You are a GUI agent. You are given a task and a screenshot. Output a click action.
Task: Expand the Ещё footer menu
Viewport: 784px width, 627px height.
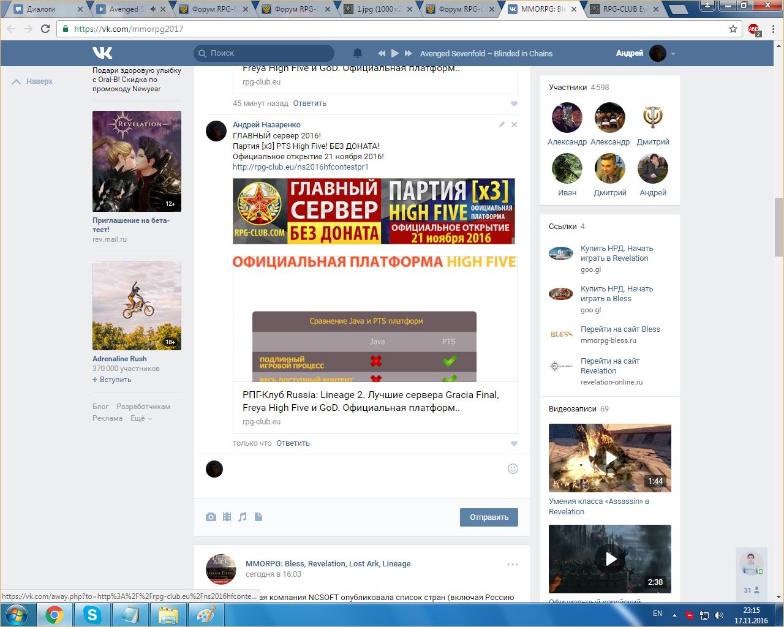pos(141,418)
